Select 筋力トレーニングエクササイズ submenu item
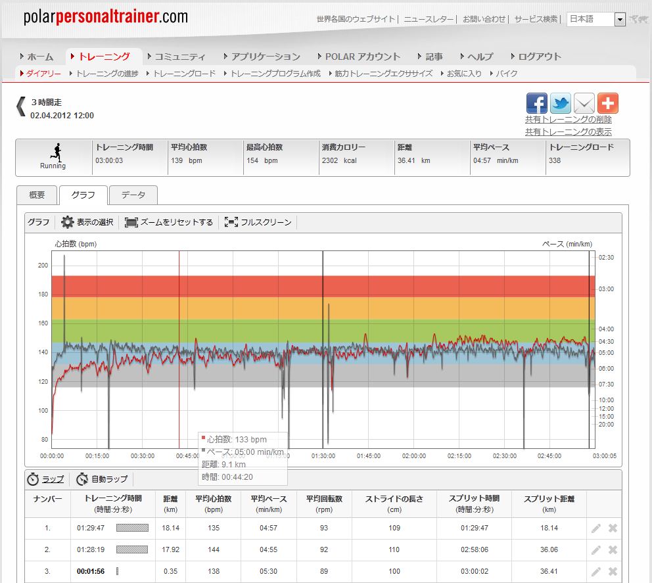The image size is (652, 583). coord(381,74)
